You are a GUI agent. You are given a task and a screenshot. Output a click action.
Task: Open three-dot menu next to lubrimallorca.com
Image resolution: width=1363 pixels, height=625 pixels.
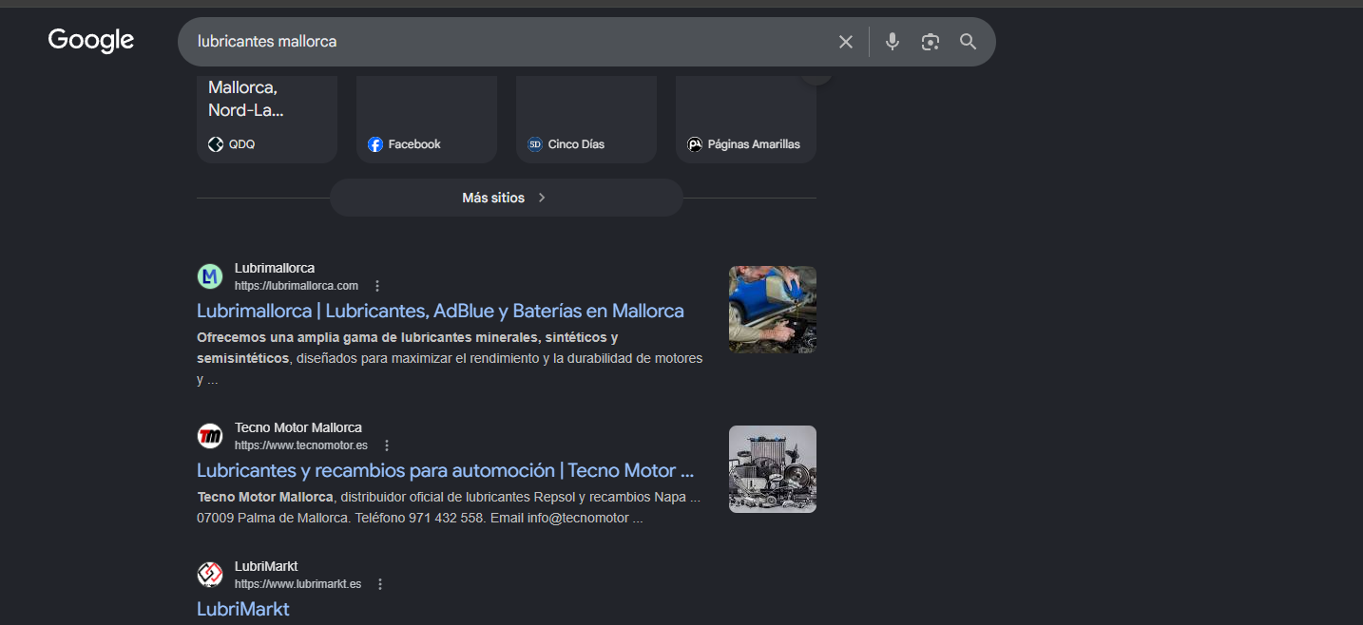(377, 286)
